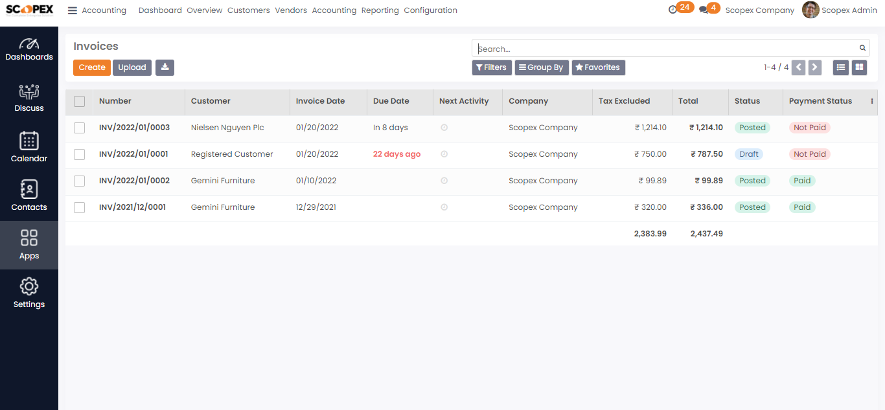Go to the next page arrow
This screenshot has width=885, height=410.
click(815, 67)
